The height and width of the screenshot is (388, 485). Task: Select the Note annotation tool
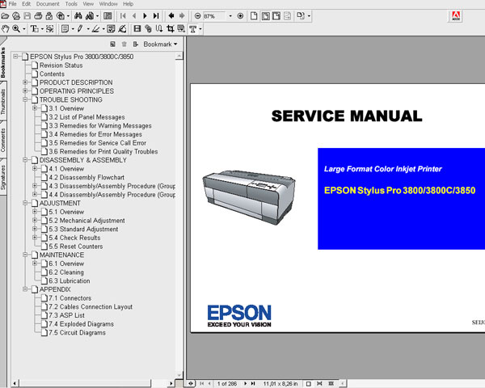(x=65, y=29)
